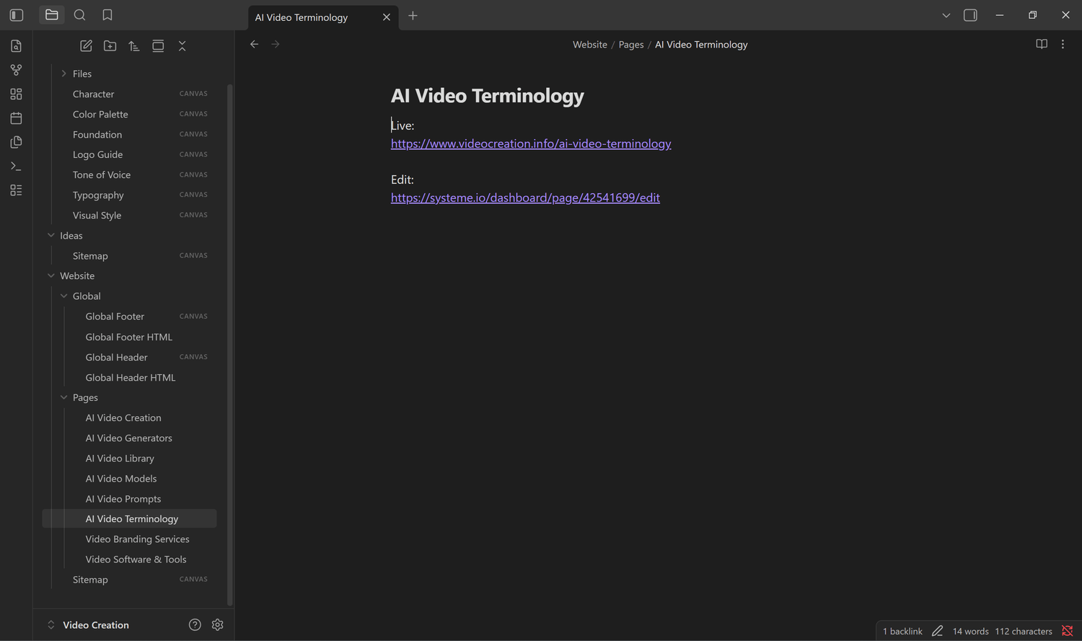Viewport: 1082px width, 641px height.
Task: Open the command palette terminal icon
Action: click(x=16, y=166)
